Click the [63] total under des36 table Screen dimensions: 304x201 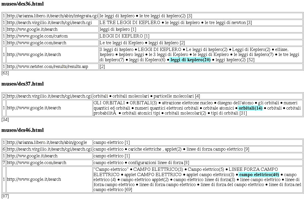[5, 73]
